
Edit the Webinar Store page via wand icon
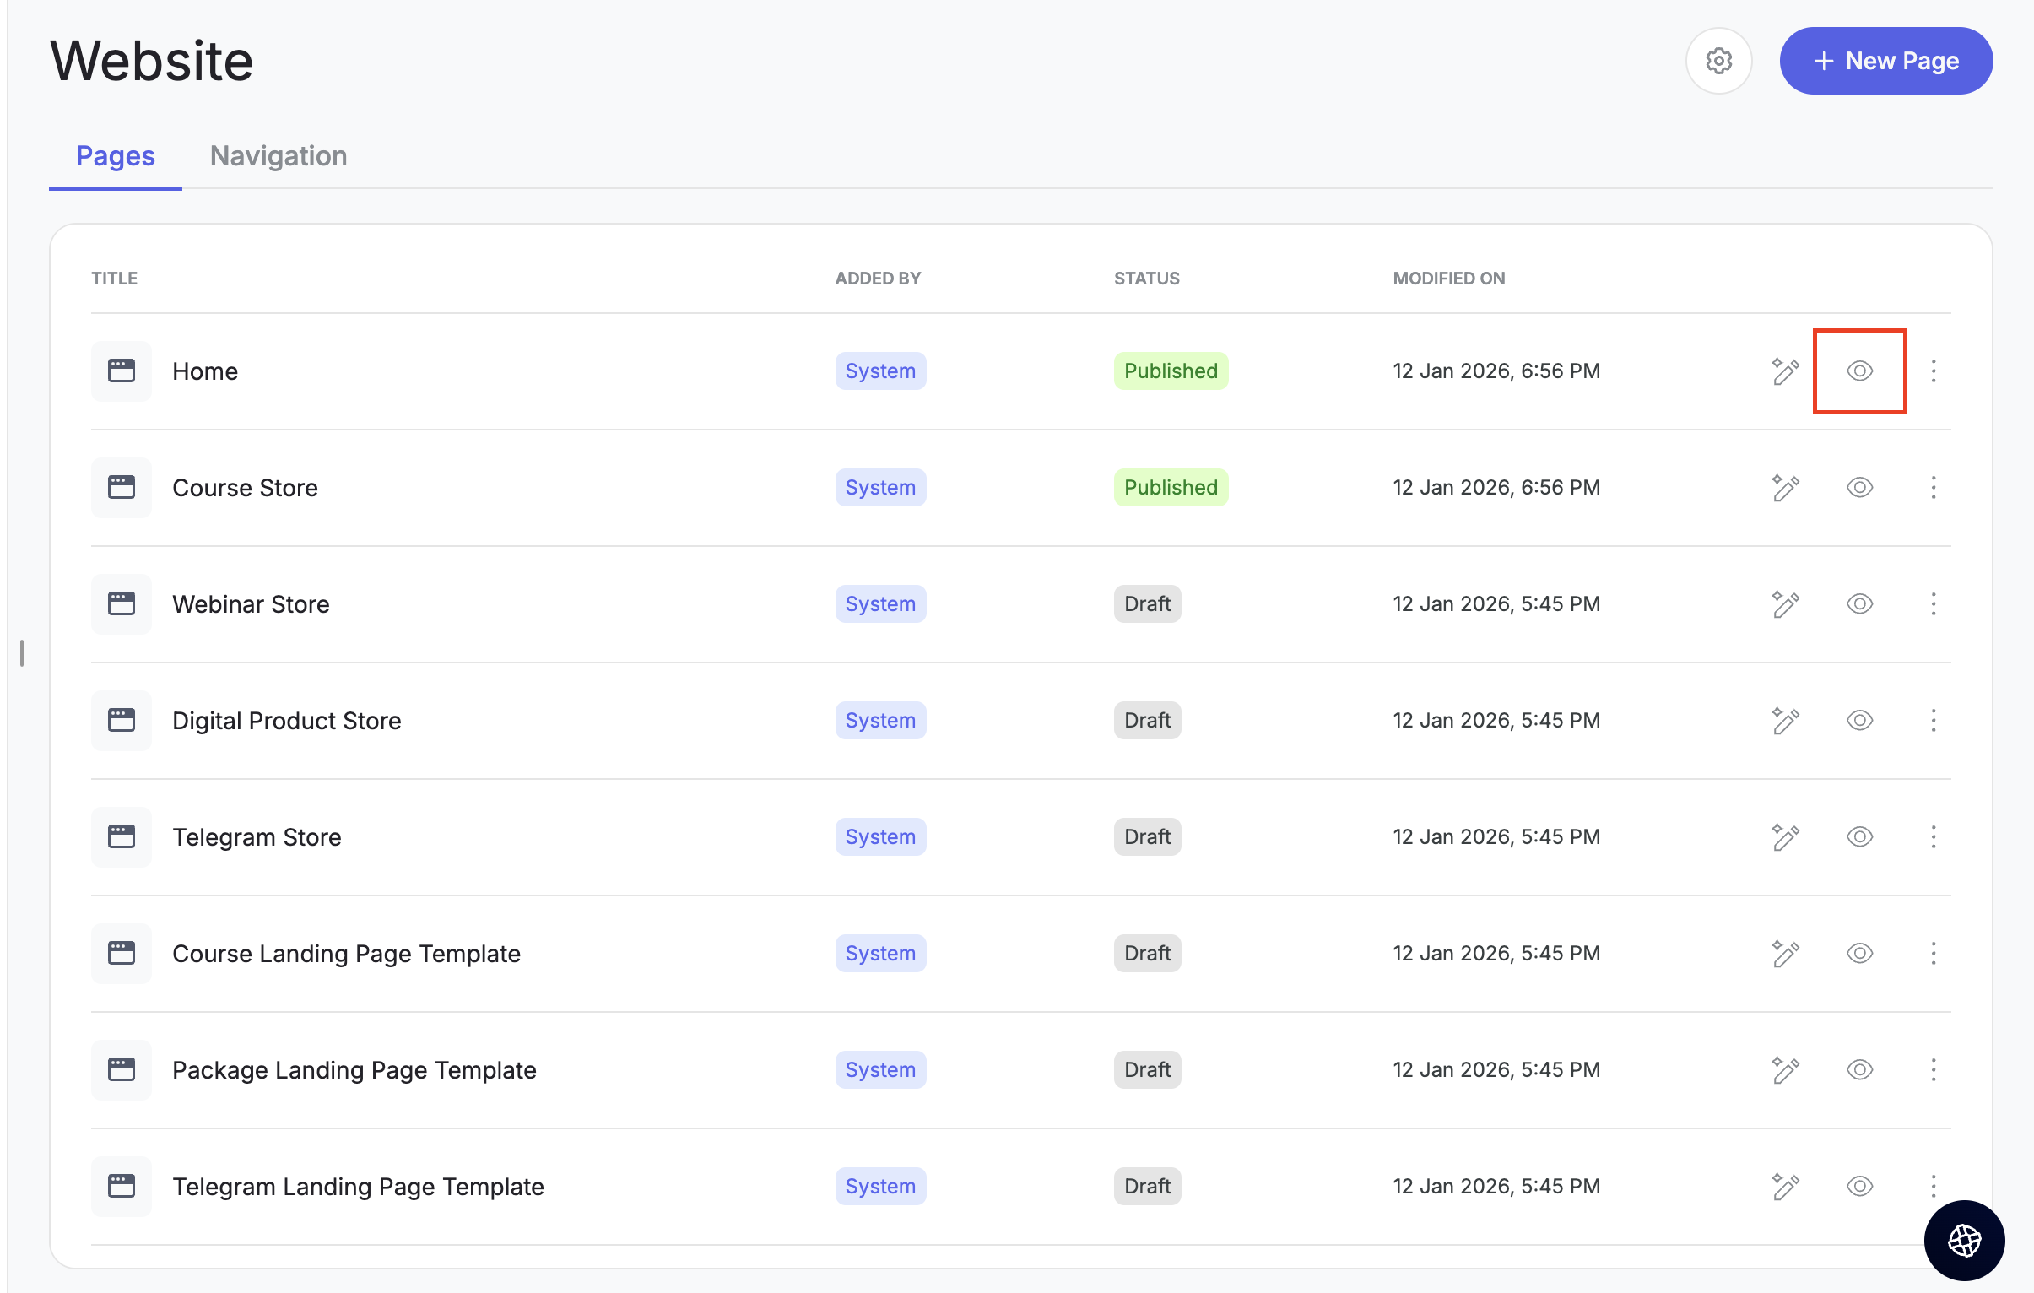tap(1785, 603)
